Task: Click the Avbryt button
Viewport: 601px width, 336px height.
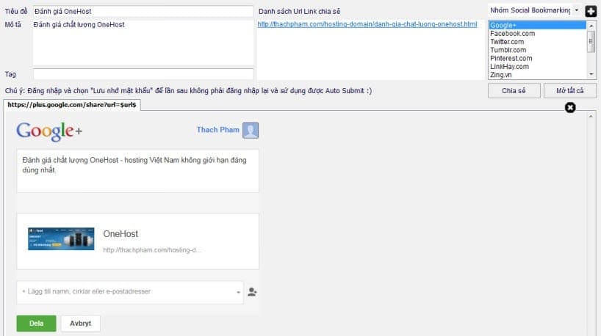Action: (81, 324)
